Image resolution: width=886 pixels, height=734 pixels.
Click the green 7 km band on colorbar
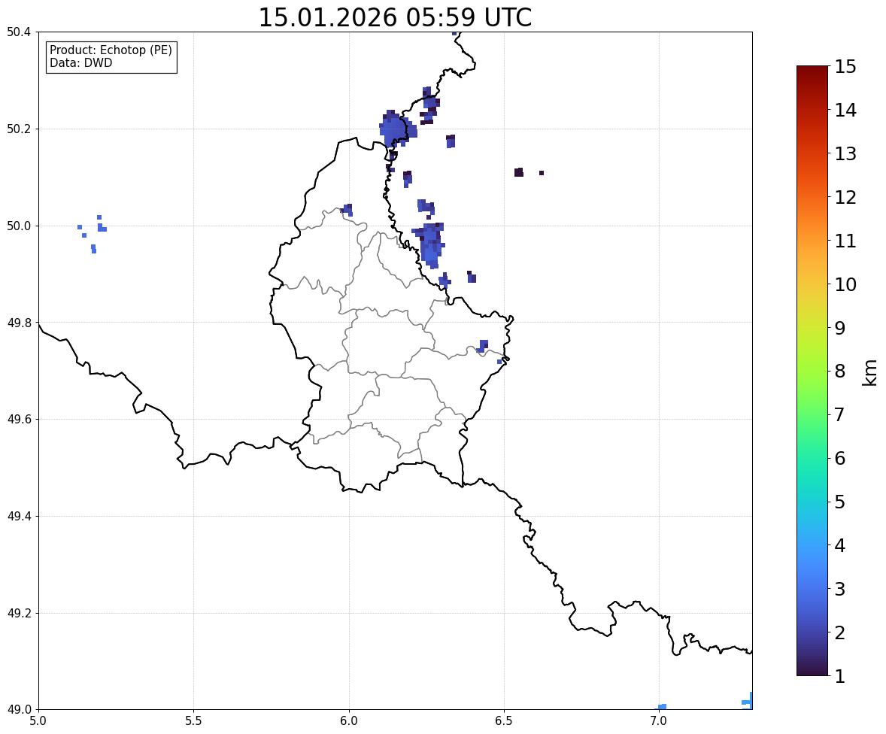[812, 414]
